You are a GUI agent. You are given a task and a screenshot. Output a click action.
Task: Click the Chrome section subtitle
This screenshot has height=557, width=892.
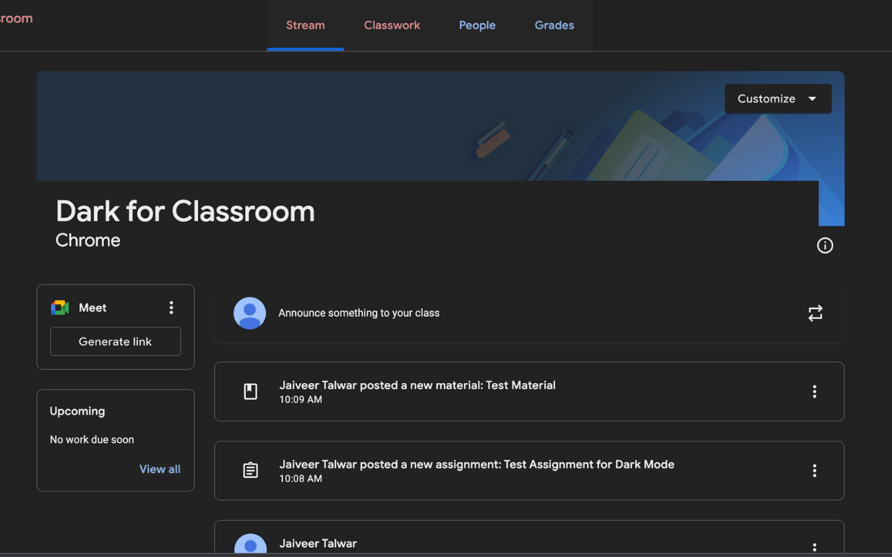(88, 240)
